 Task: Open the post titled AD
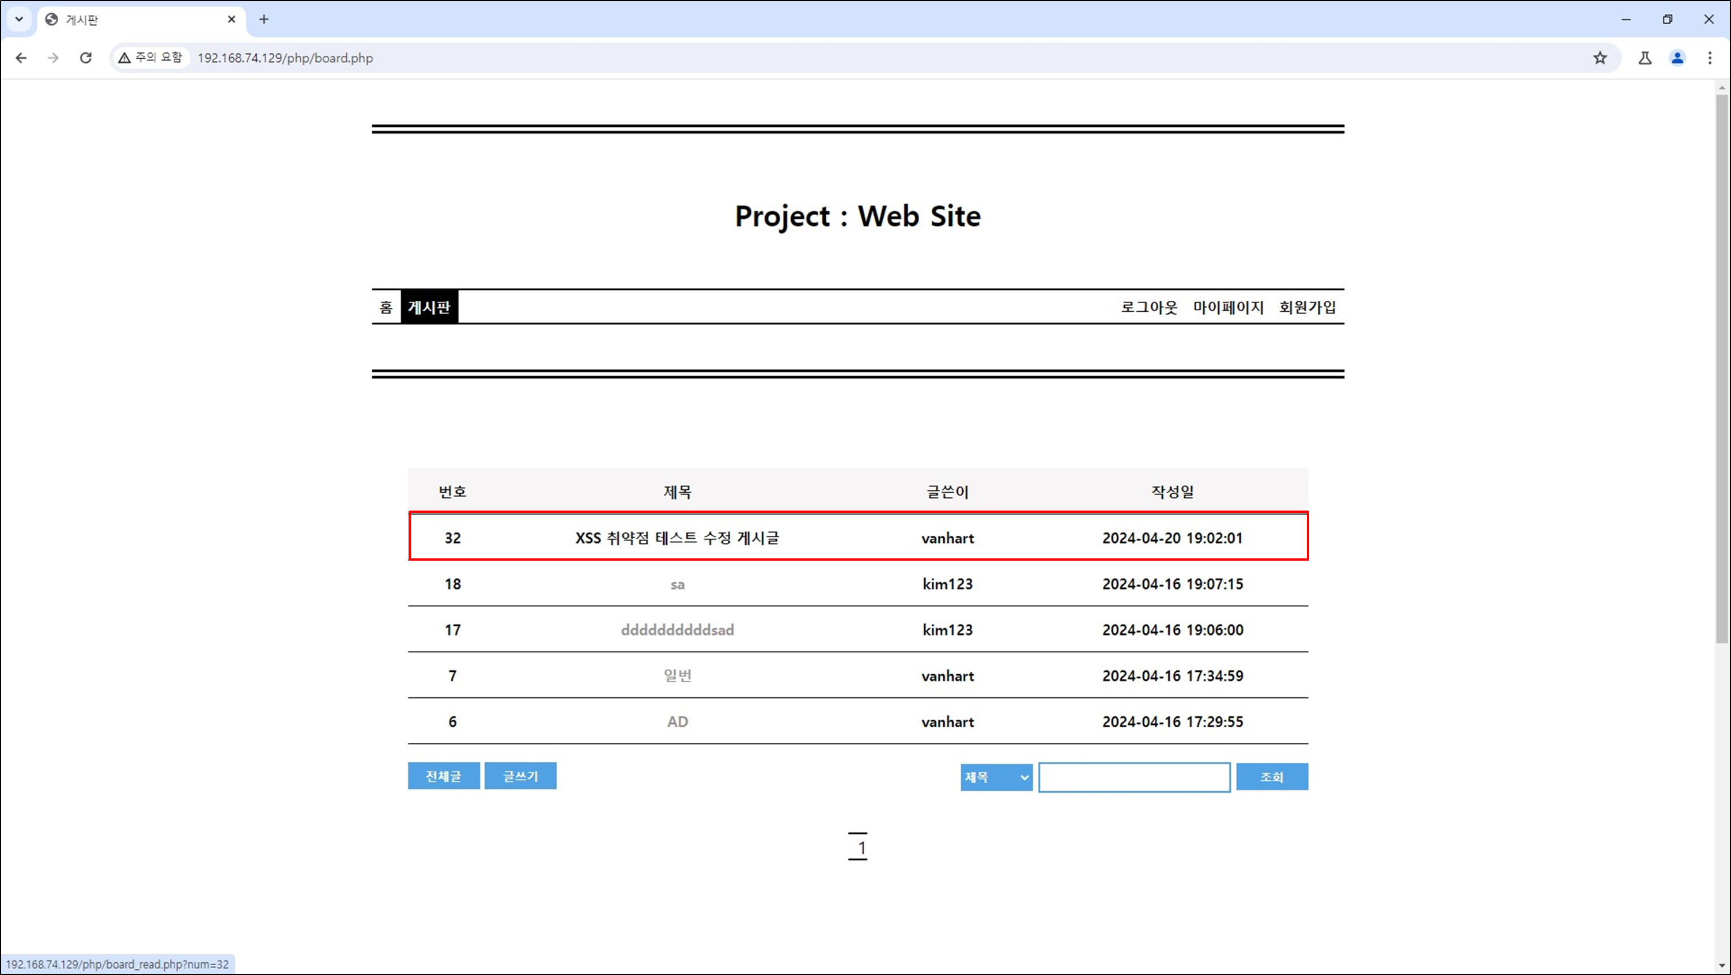click(677, 721)
